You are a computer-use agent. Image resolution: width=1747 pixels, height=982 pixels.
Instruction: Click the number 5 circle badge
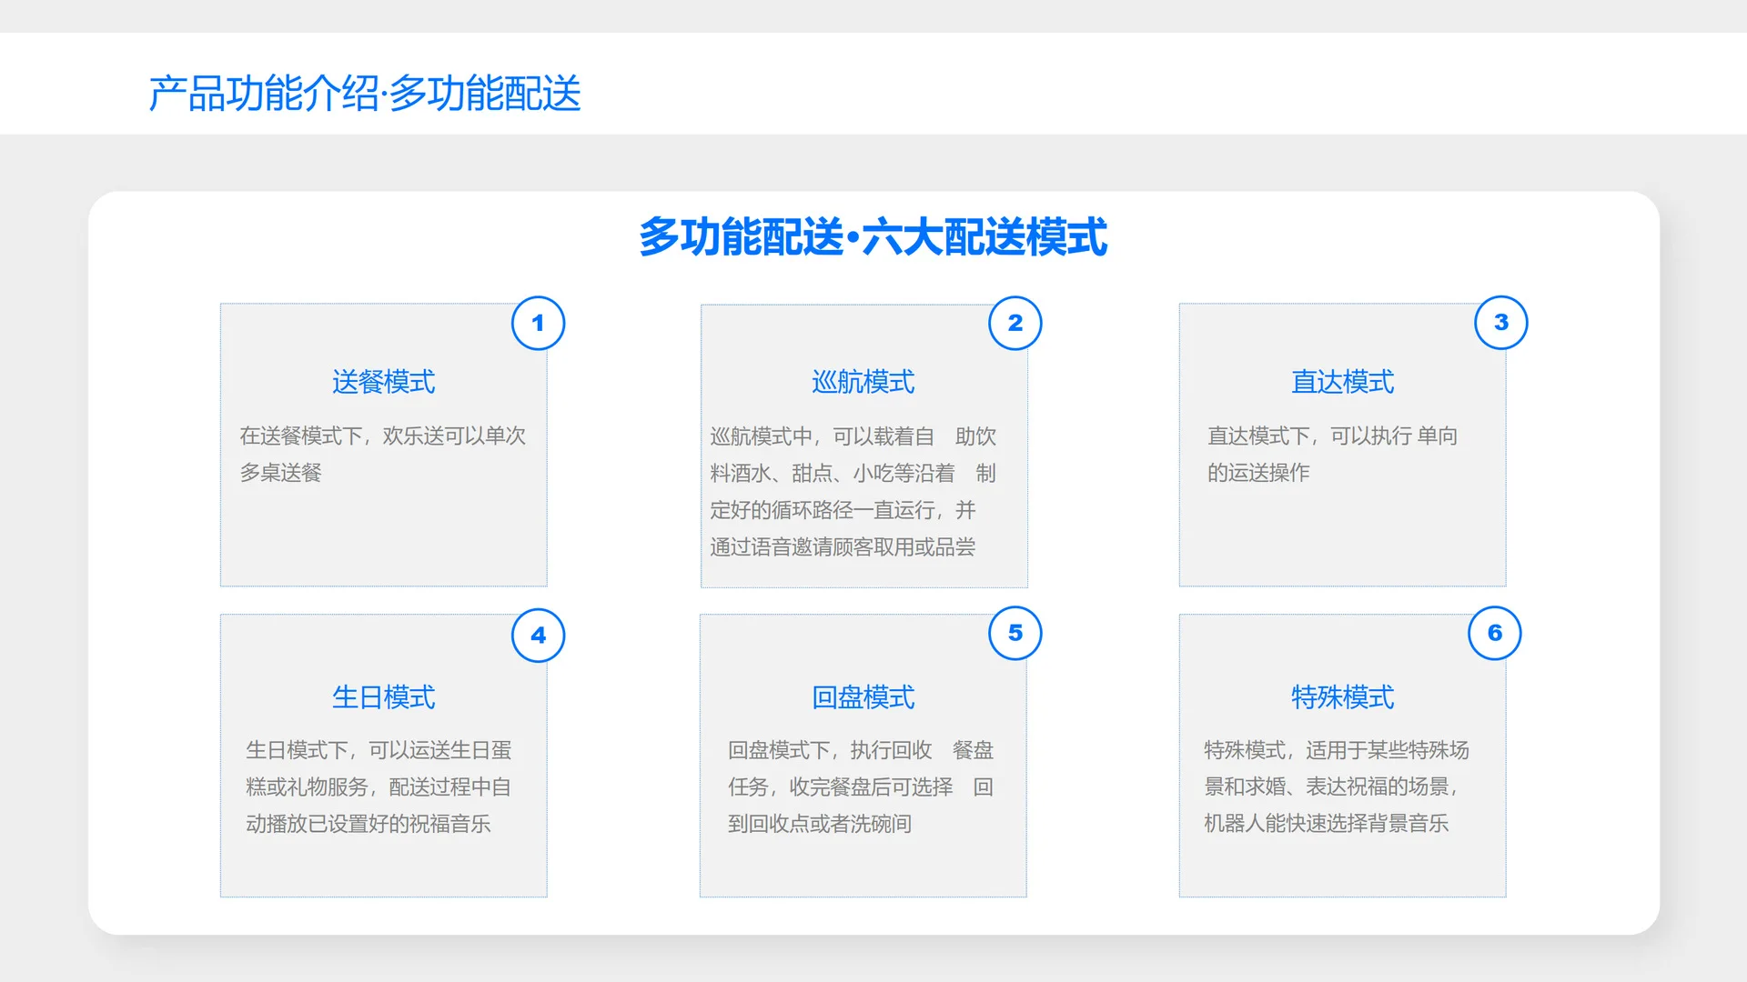click(x=1015, y=633)
